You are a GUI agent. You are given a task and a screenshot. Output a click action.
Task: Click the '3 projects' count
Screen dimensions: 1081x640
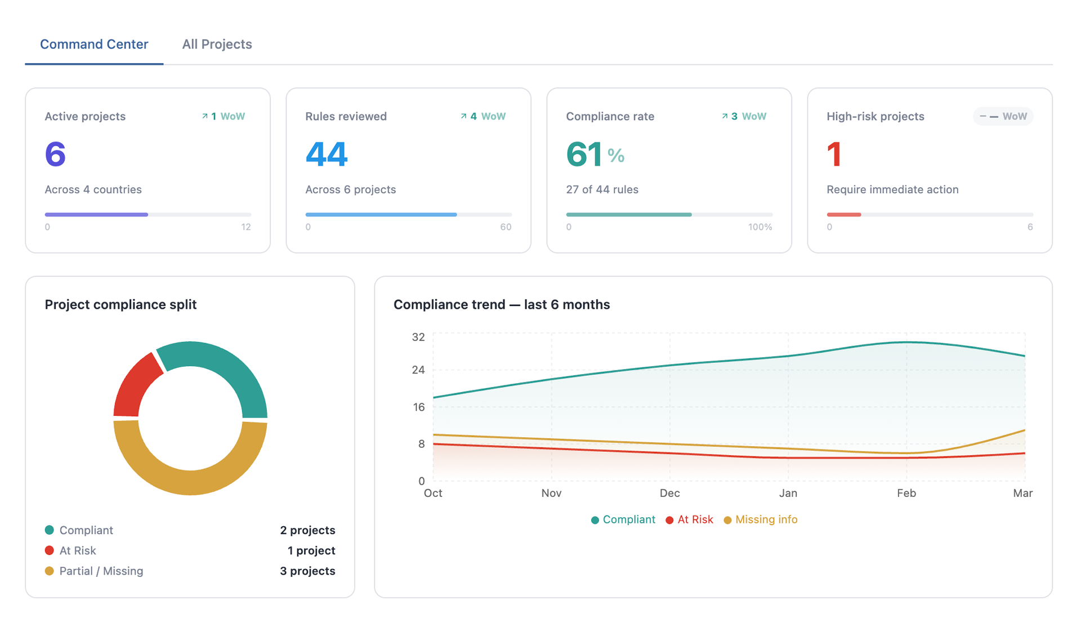[x=307, y=571]
